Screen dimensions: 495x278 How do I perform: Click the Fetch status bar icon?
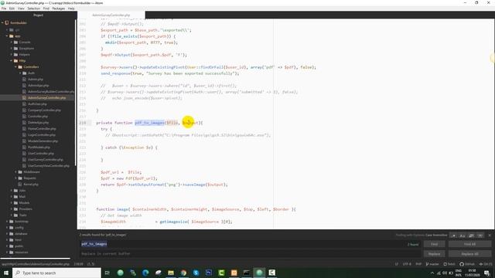coord(449,264)
